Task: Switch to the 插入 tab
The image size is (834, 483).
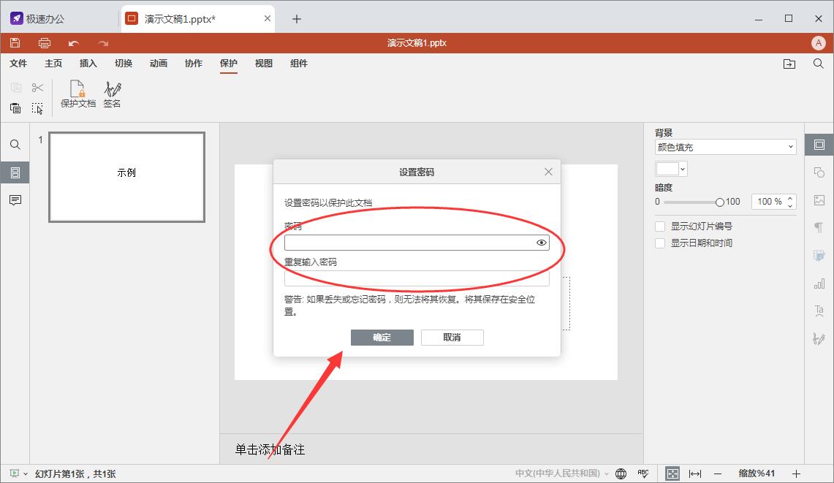Action: pos(88,64)
